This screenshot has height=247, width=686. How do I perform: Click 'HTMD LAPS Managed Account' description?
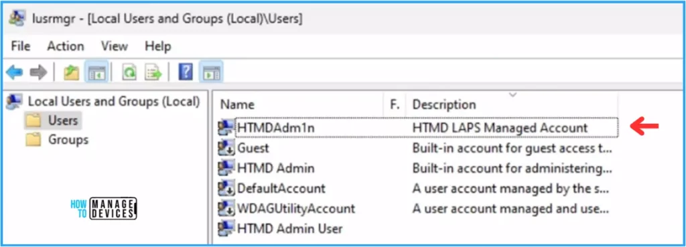[500, 128]
